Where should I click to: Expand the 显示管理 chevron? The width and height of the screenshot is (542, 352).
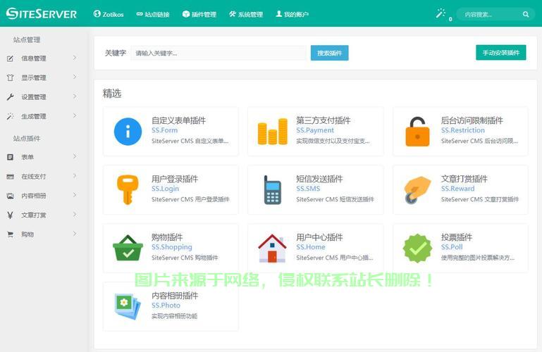[75, 77]
